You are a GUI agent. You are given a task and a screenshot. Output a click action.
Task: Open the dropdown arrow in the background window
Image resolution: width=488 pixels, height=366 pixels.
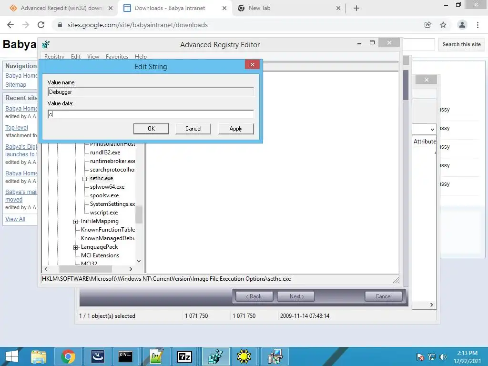pyautogui.click(x=432, y=129)
